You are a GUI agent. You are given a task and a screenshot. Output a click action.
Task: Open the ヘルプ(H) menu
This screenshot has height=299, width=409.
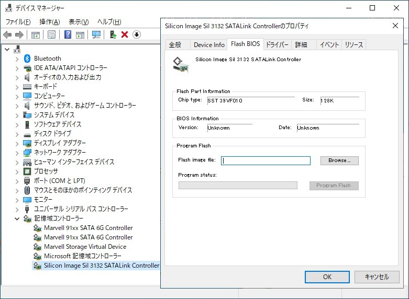[109, 22]
